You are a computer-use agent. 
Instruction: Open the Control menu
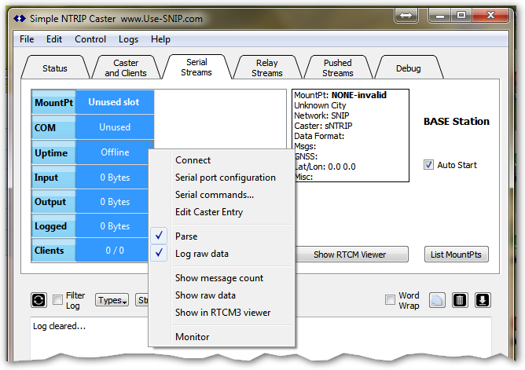(x=90, y=39)
